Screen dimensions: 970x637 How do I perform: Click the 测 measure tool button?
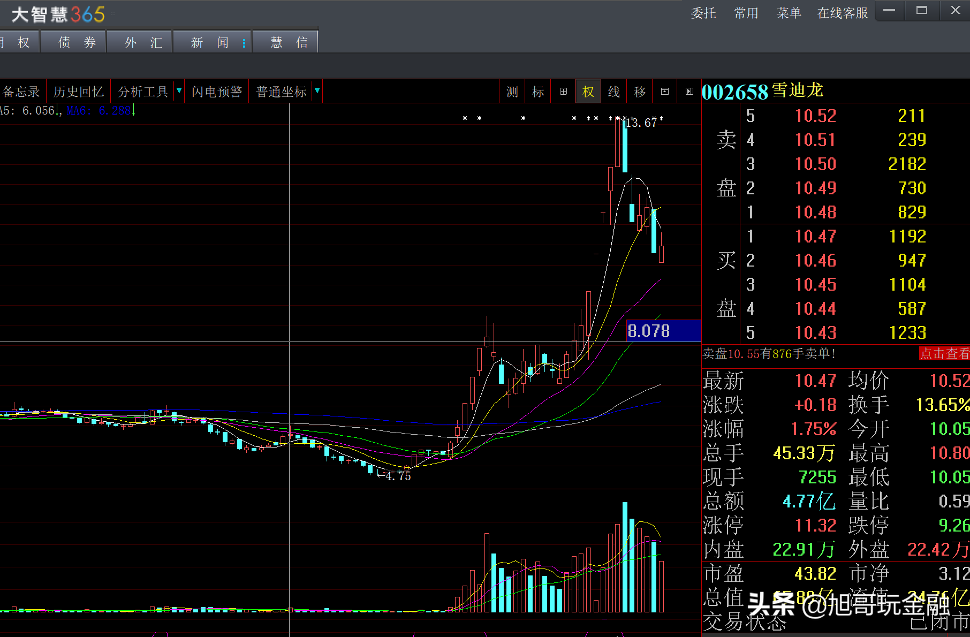click(512, 92)
